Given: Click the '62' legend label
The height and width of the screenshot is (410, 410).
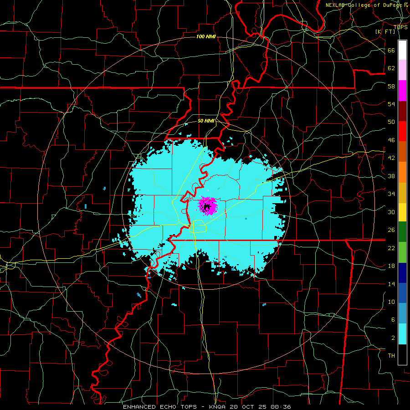Looking at the screenshot, I should pyautogui.click(x=391, y=68).
